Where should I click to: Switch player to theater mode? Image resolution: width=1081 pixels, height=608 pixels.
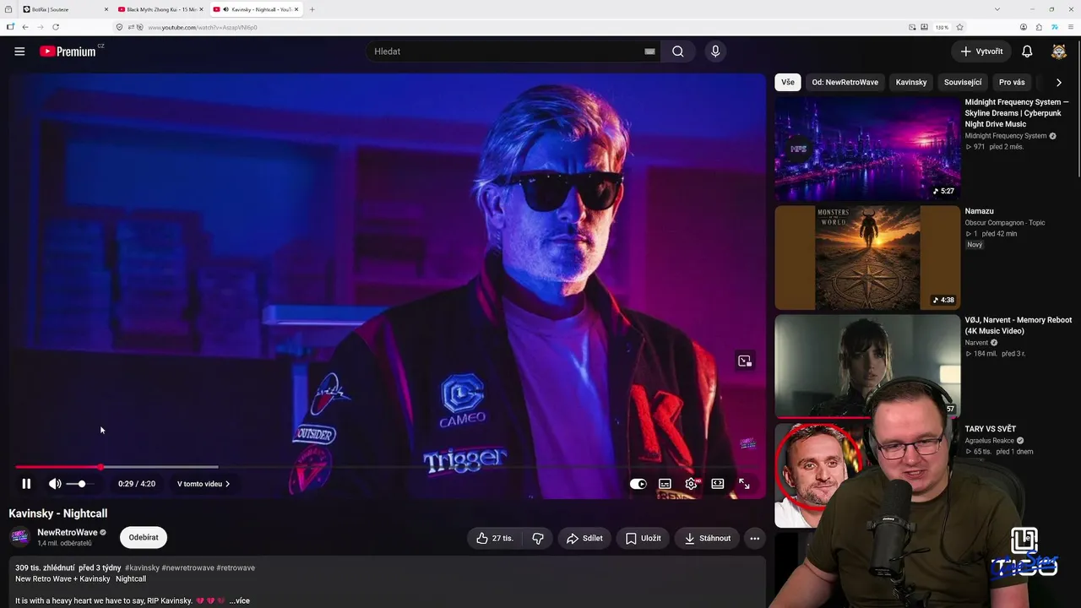click(x=718, y=484)
